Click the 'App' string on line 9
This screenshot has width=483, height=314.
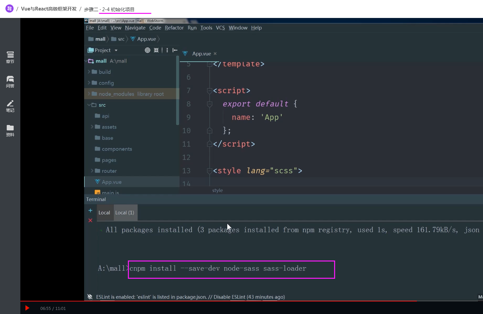[x=272, y=117]
